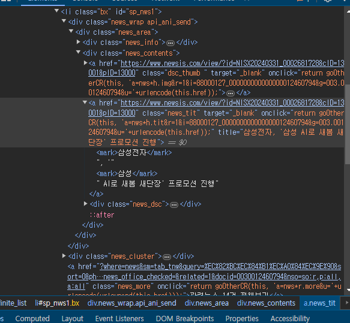
Task: Select div.news_wrap.api_ani_send breadcrumb
Action: click(132, 303)
